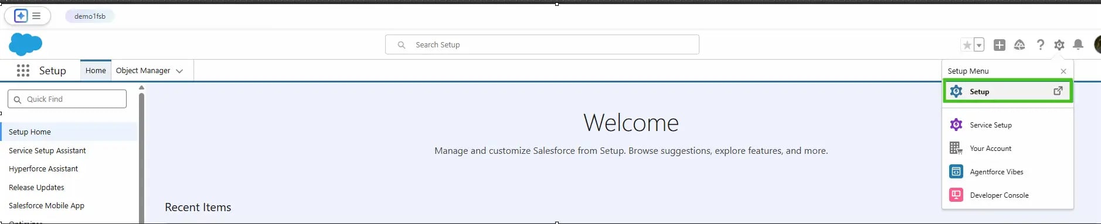1101x224 pixels.
Task: Select the Home tab
Action: pos(96,70)
